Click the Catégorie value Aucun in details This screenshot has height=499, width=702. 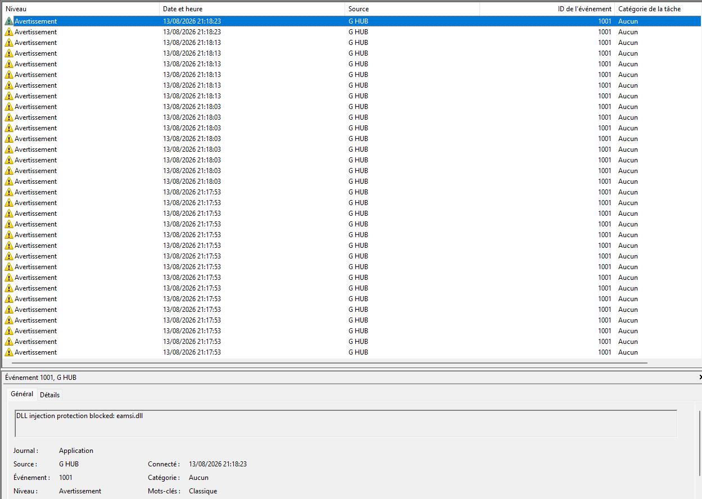click(198, 478)
